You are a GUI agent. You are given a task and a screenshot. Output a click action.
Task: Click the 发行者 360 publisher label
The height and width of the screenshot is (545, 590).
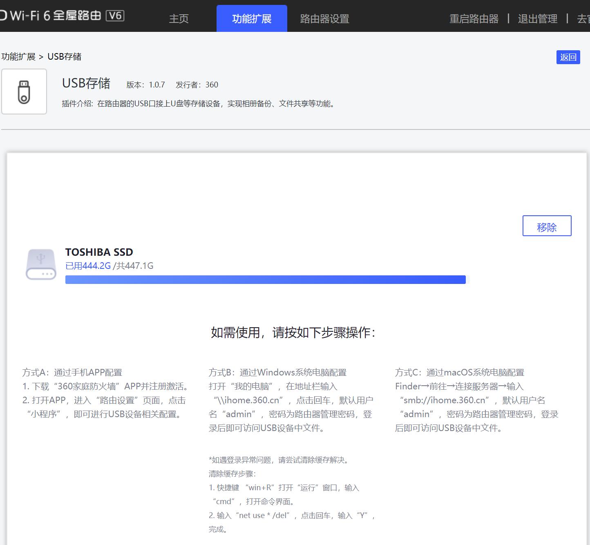click(197, 85)
